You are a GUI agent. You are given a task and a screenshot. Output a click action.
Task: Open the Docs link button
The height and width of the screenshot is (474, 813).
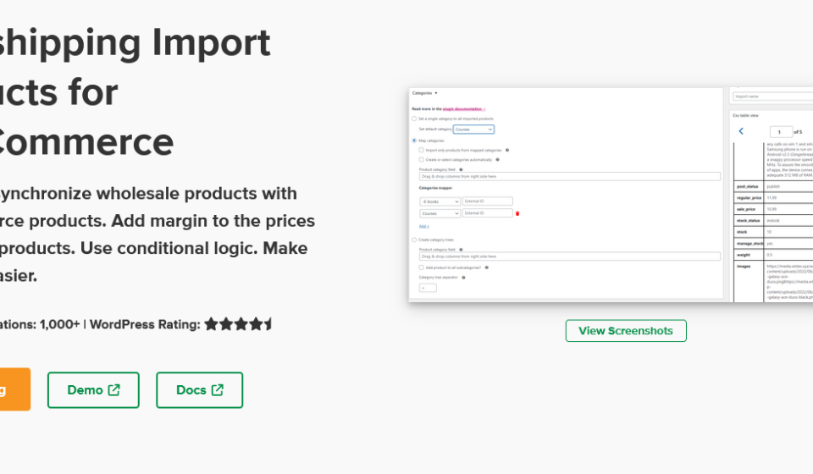200,390
